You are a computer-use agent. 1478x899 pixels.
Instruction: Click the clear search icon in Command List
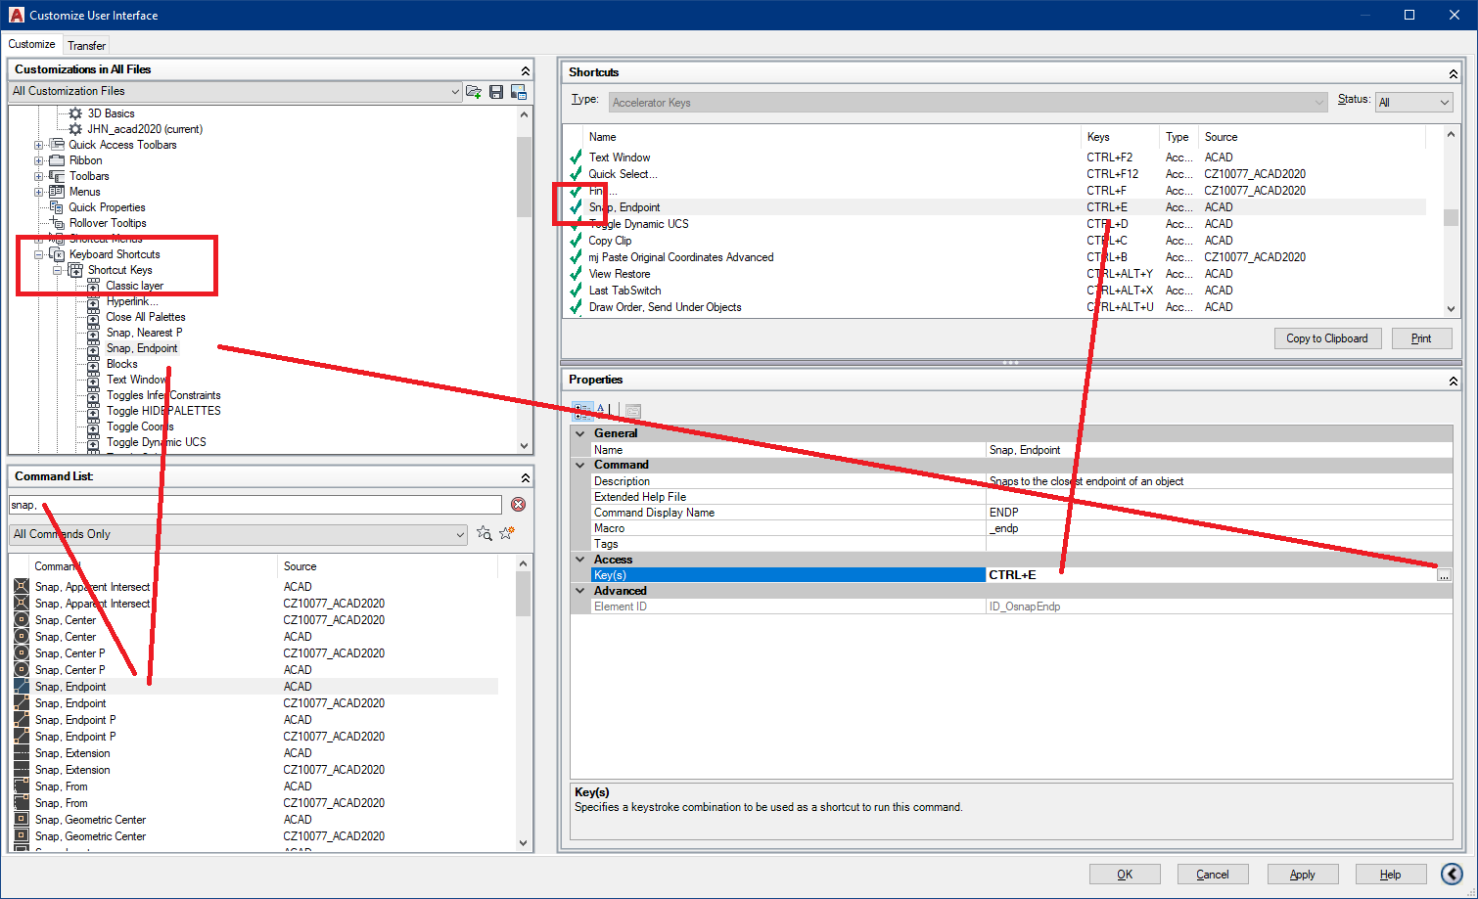[x=518, y=504]
